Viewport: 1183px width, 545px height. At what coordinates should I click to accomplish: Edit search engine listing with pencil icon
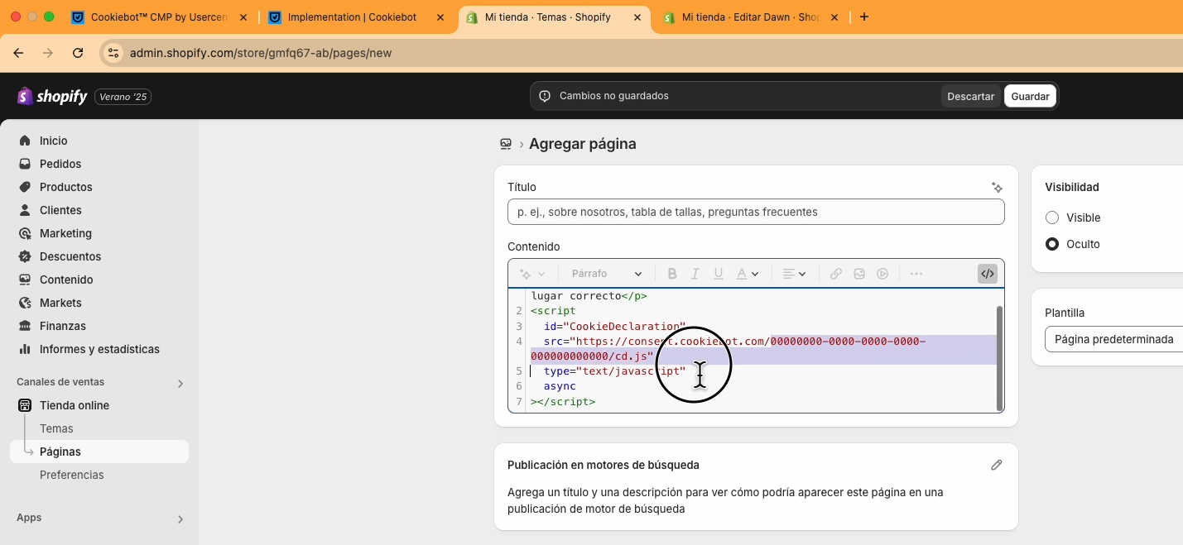pyautogui.click(x=997, y=465)
